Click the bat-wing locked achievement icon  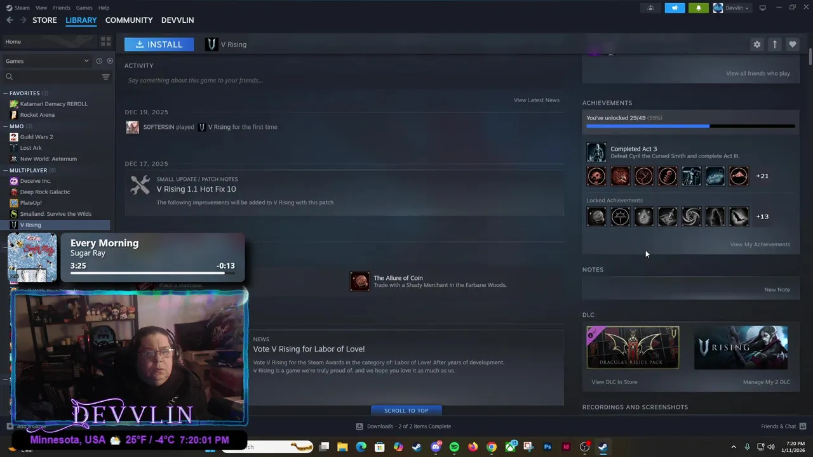click(739, 216)
